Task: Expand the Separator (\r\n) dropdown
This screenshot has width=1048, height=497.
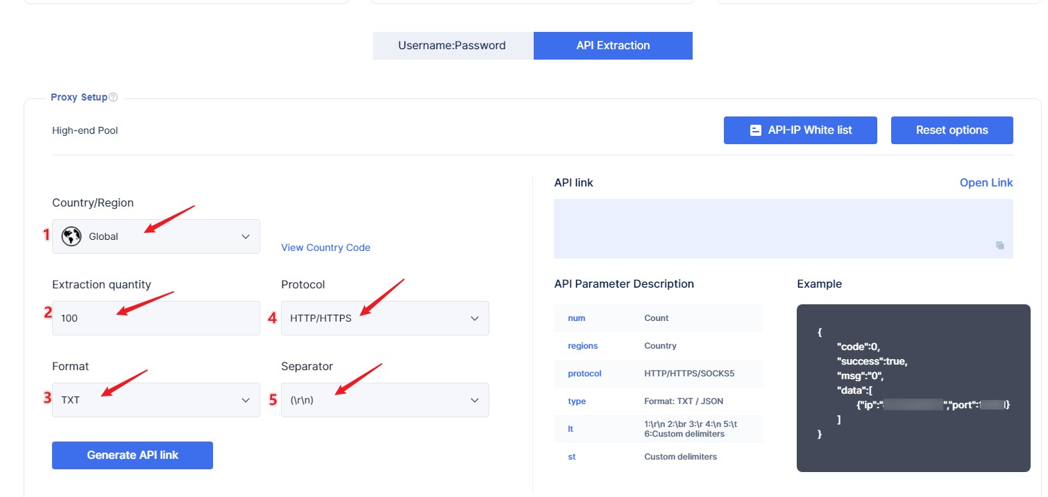Action: click(385, 400)
